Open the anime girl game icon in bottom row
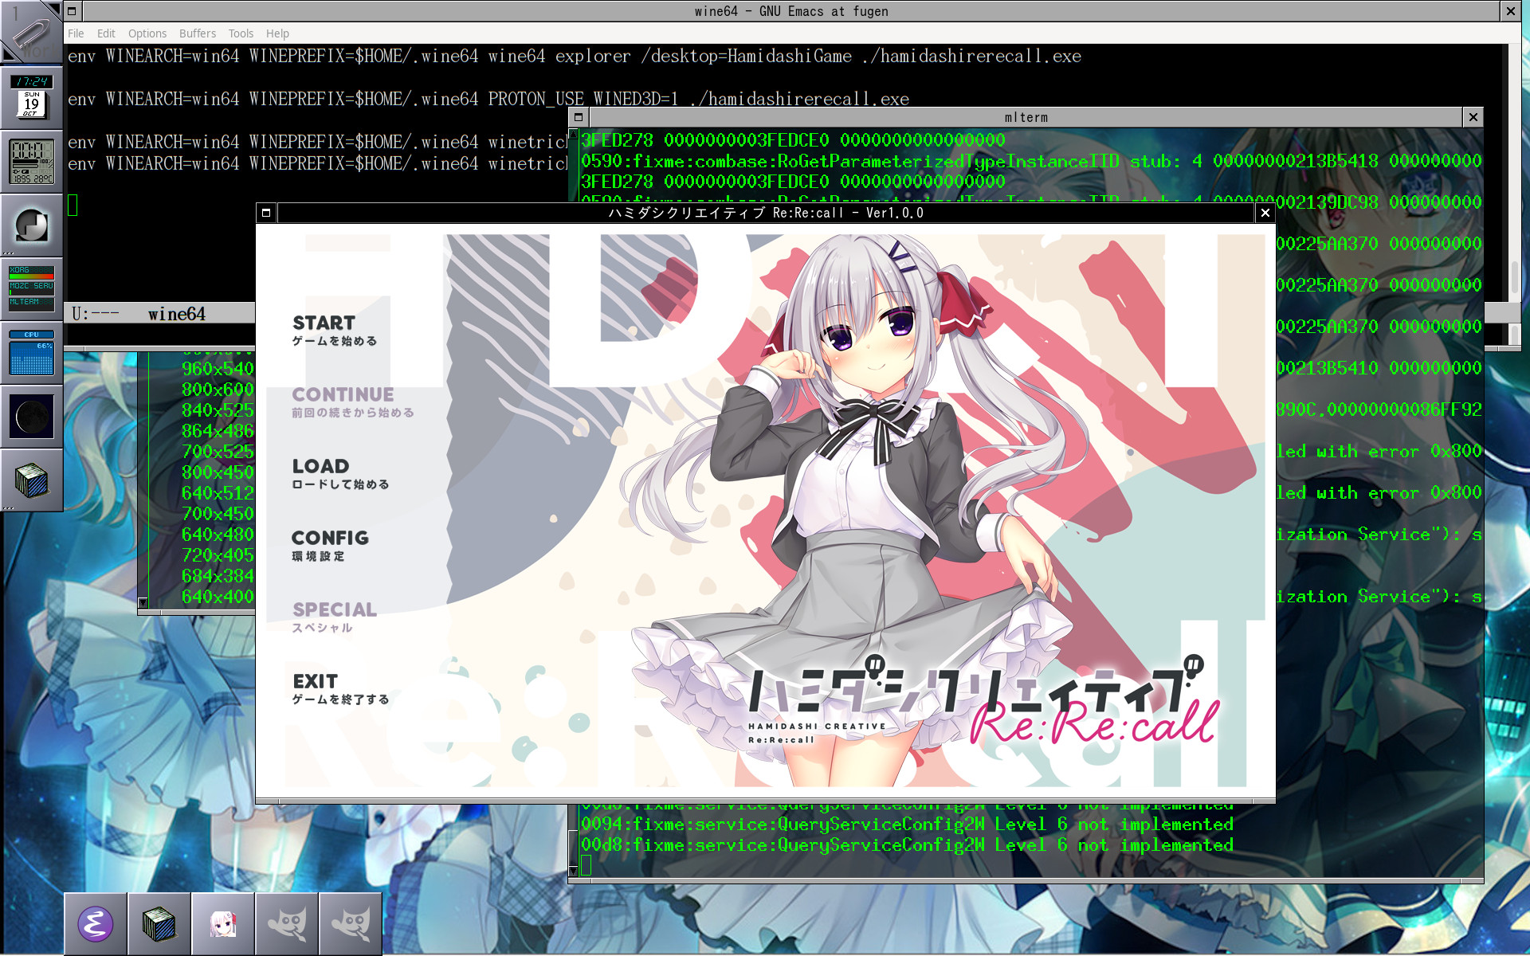This screenshot has height=956, width=1530. pyautogui.click(x=223, y=924)
